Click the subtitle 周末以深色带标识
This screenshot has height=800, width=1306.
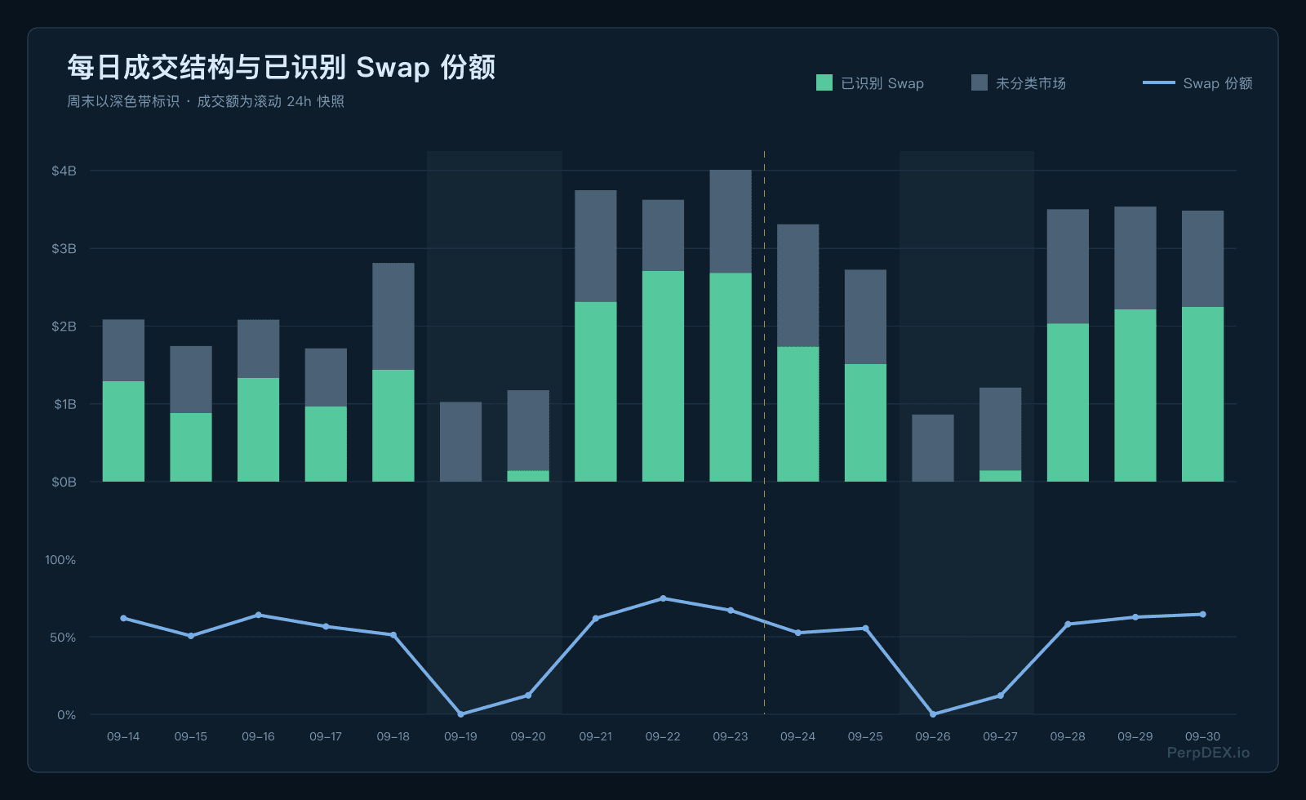[x=123, y=101]
